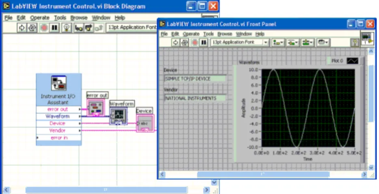This screenshot has width=379, height=194.
Task: Click Context Help question mark icon
Action: (x=354, y=43)
